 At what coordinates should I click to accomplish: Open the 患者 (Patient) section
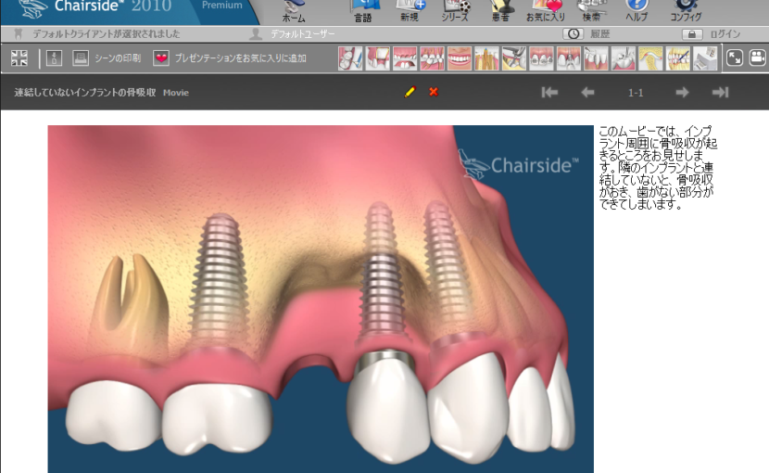coord(500,11)
